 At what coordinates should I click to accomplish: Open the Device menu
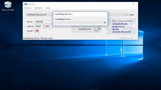[x=28, y=8]
